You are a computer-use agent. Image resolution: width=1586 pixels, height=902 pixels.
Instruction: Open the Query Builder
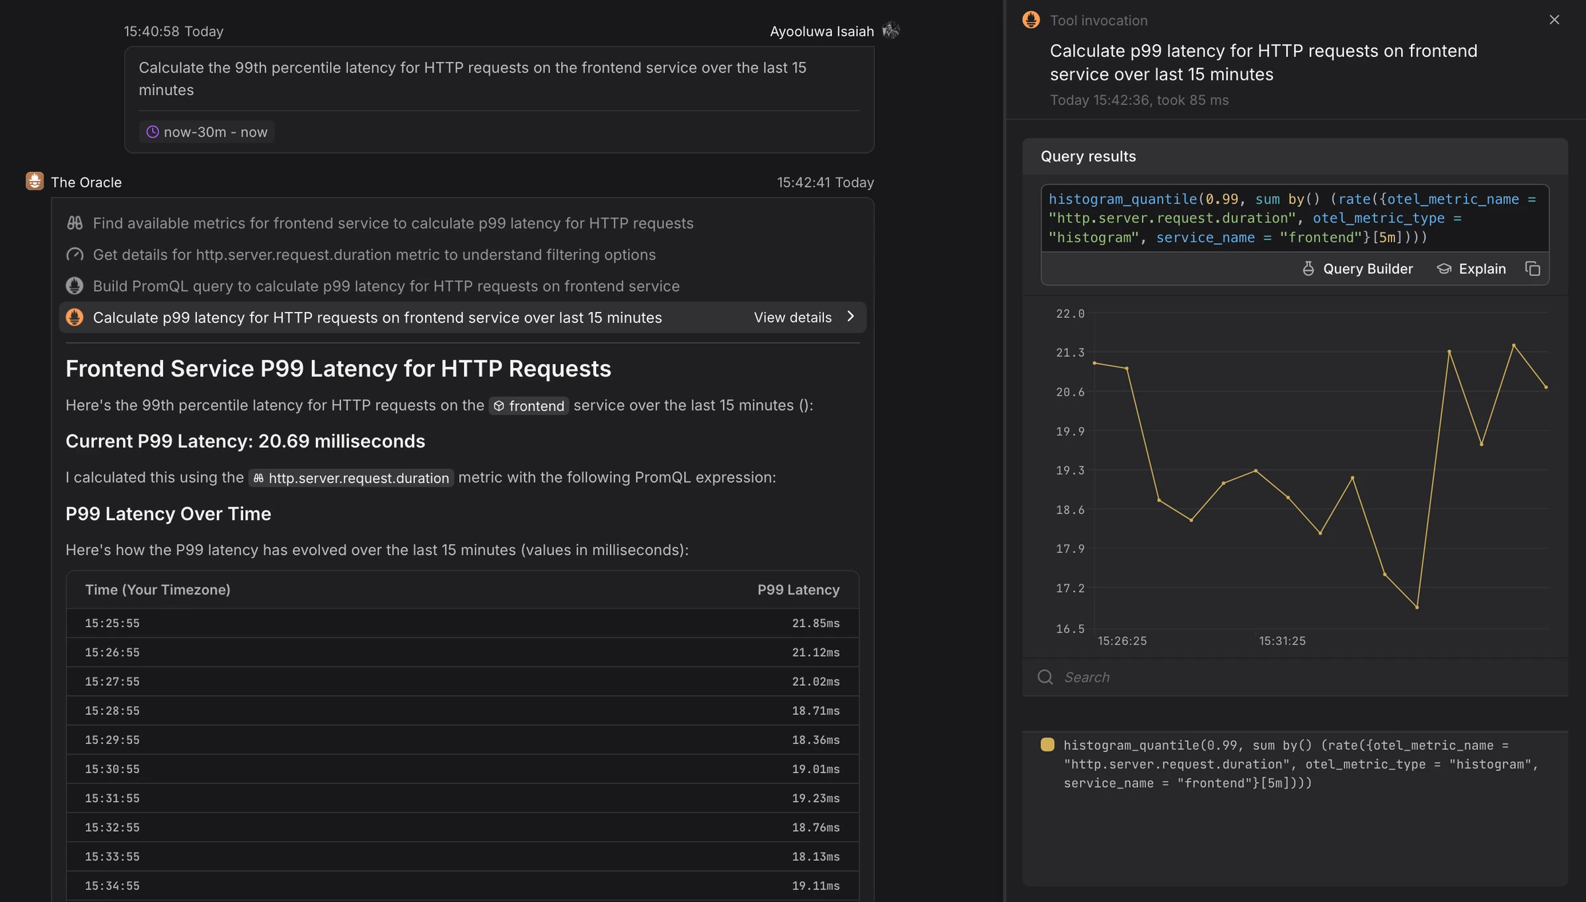[1357, 268]
